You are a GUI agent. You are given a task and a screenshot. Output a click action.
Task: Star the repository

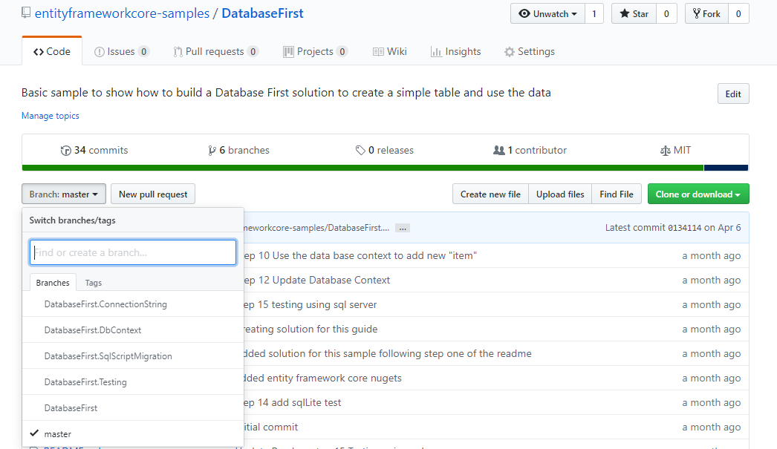634,14
